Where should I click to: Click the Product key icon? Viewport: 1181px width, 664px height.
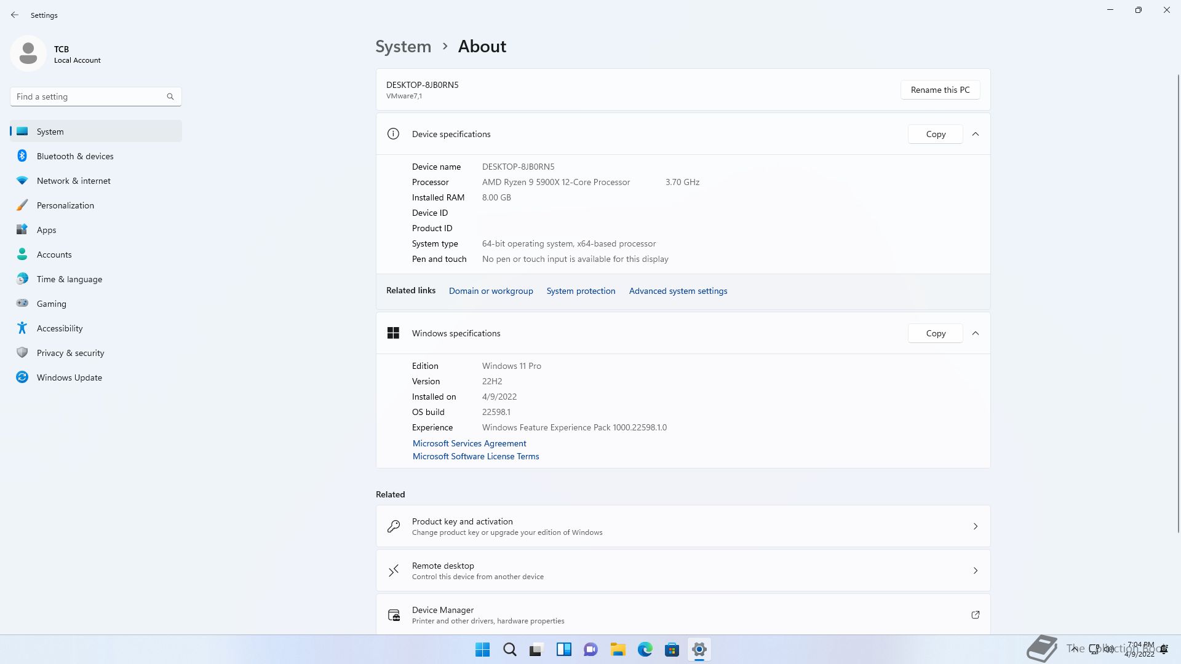point(394,526)
